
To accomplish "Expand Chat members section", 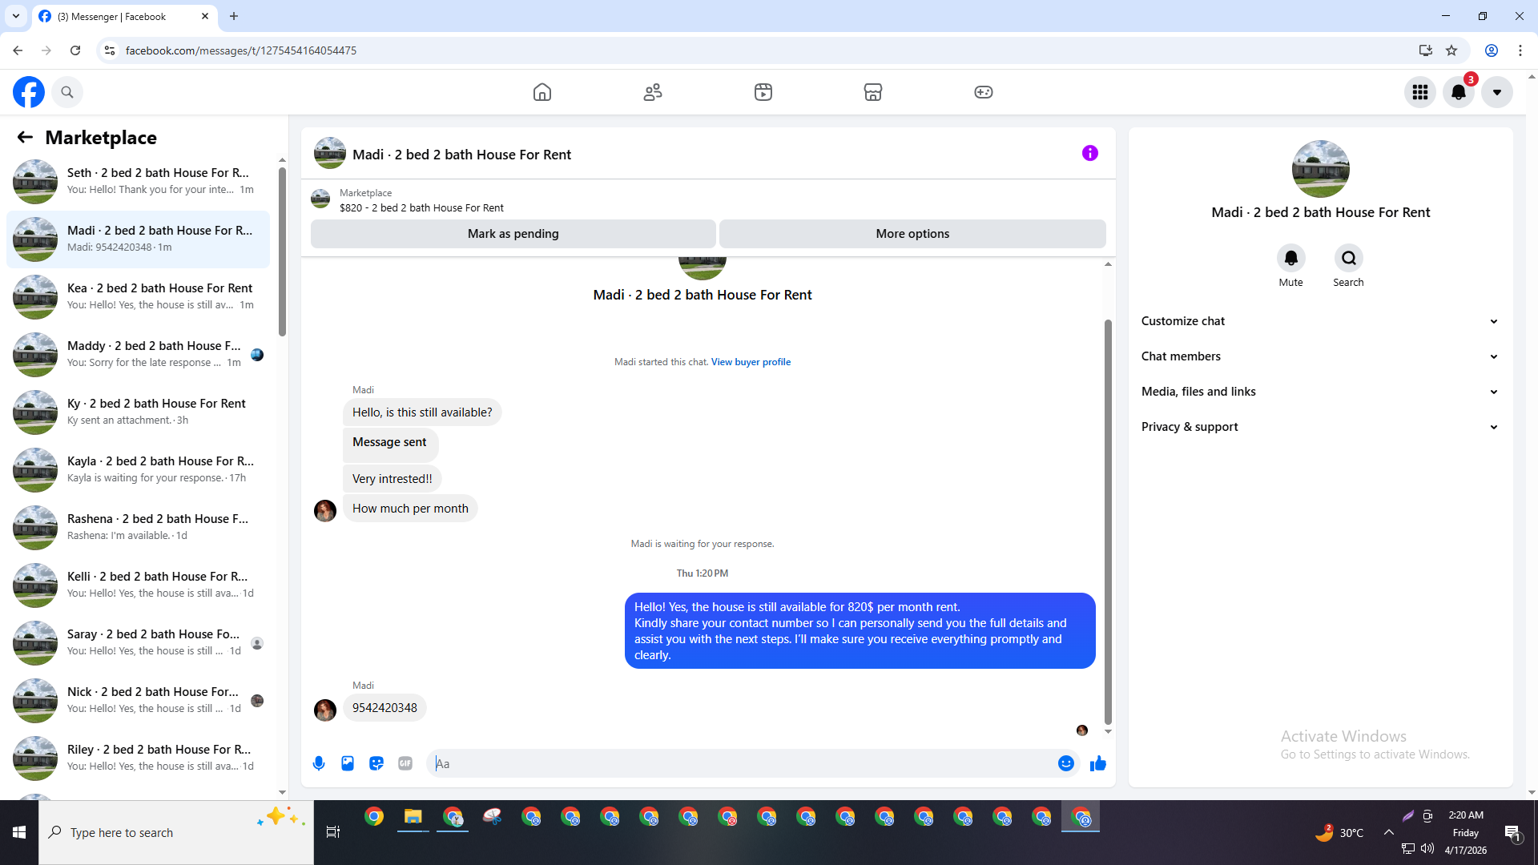I will click(1320, 356).
